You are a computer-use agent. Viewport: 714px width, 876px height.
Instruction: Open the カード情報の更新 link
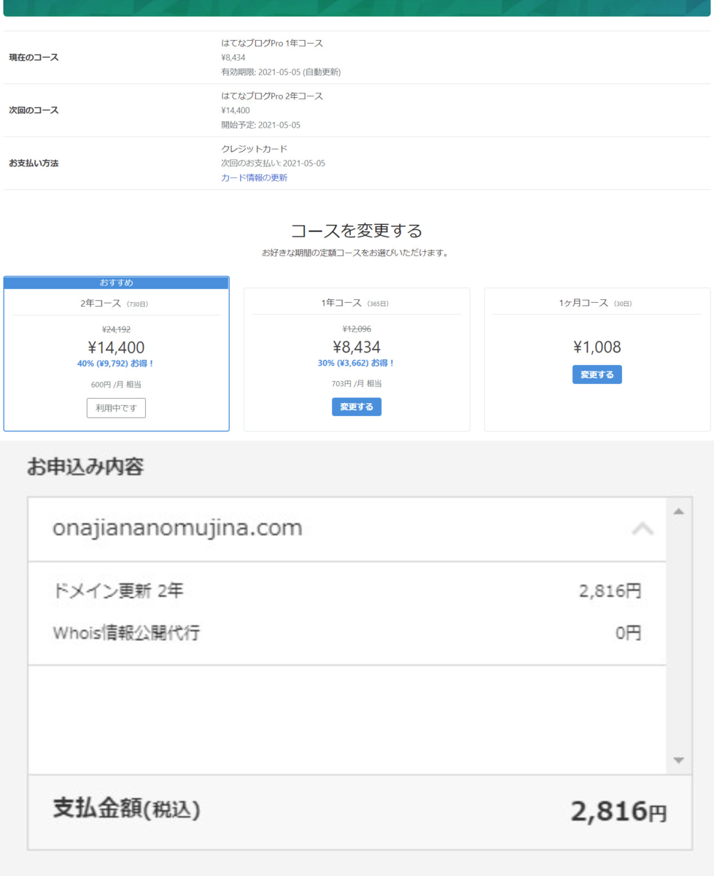254,177
